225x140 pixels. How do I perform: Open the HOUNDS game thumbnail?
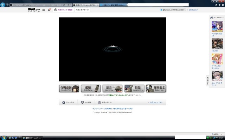pos(217,44)
